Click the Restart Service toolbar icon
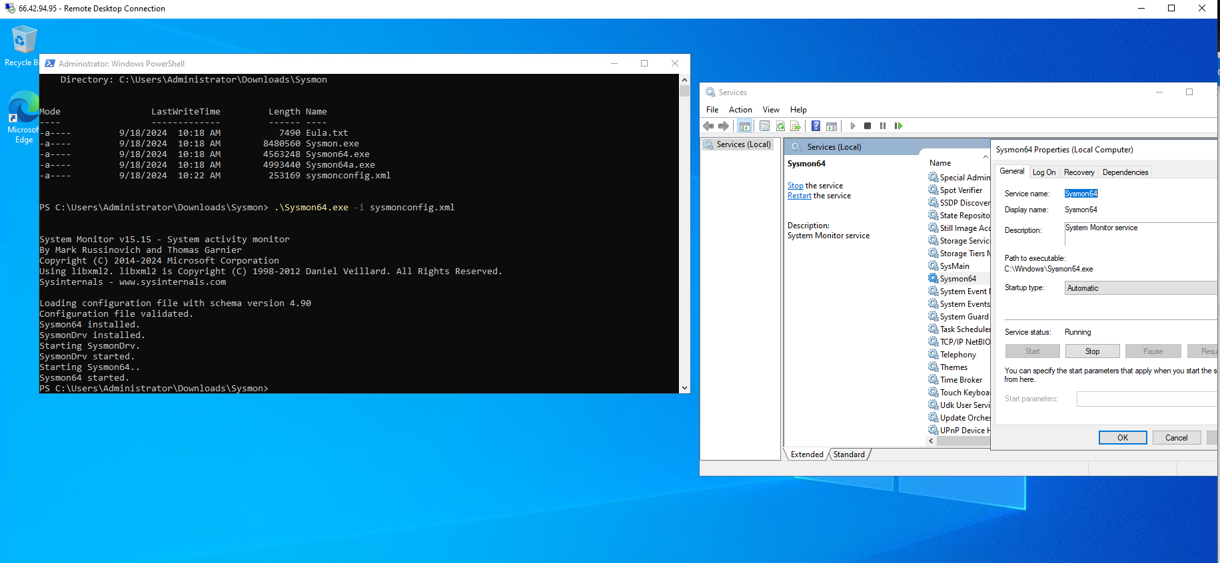This screenshot has height=563, width=1220. click(898, 126)
